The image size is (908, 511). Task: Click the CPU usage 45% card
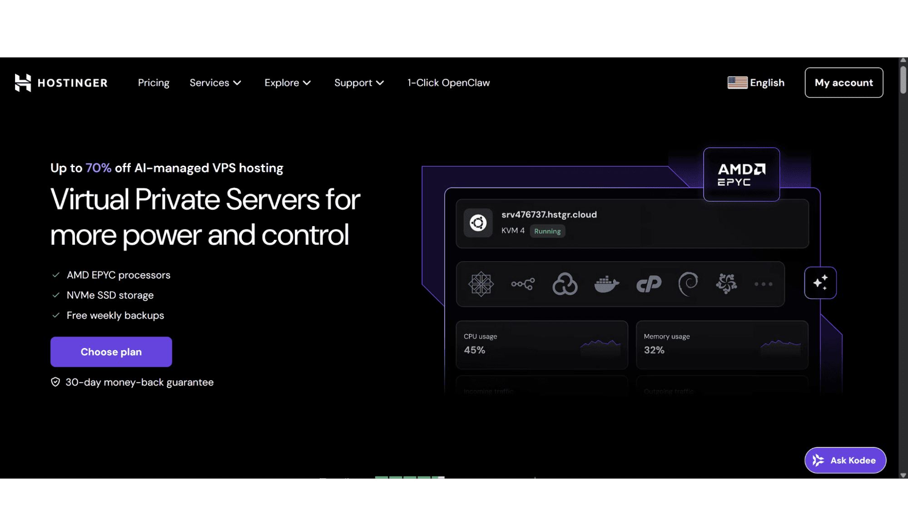542,345
